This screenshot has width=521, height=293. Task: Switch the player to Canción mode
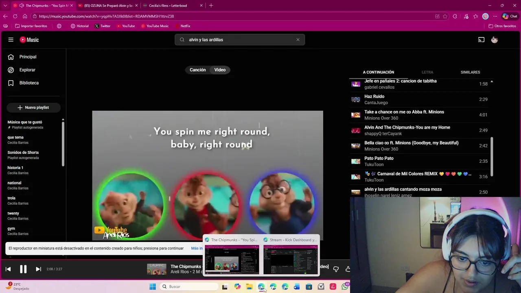197,70
